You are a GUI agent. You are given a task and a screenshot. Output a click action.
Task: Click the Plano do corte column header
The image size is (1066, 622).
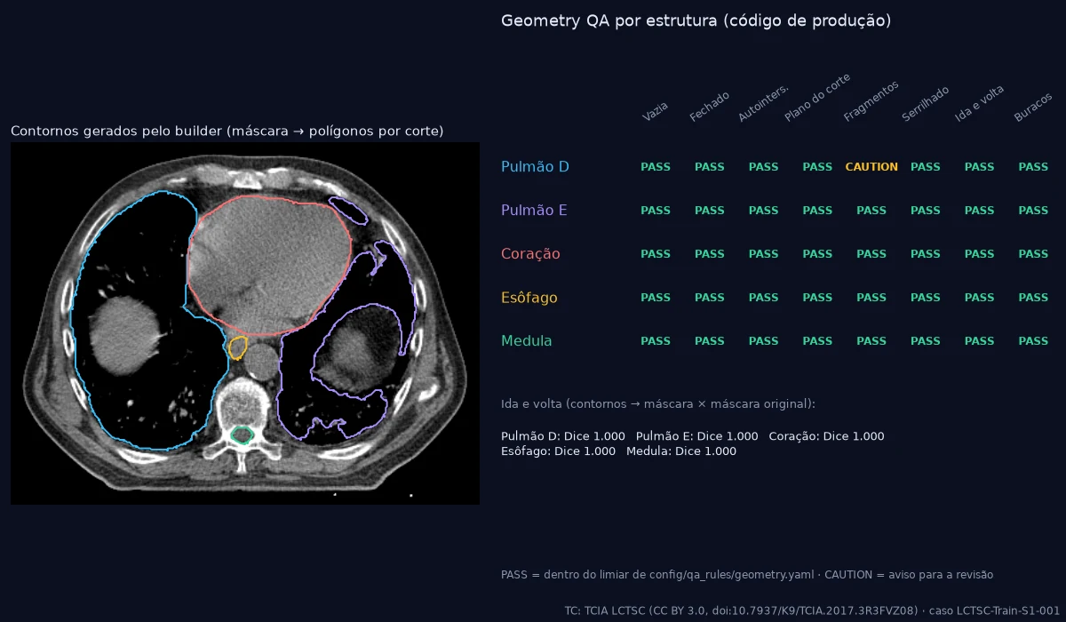coord(817,98)
